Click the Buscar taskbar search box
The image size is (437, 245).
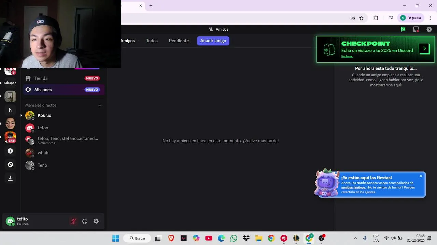click(x=137, y=238)
